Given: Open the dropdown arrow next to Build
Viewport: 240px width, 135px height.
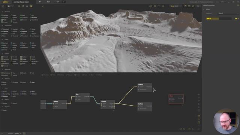Looking at the screenshot, I should pyautogui.click(x=181, y=6).
